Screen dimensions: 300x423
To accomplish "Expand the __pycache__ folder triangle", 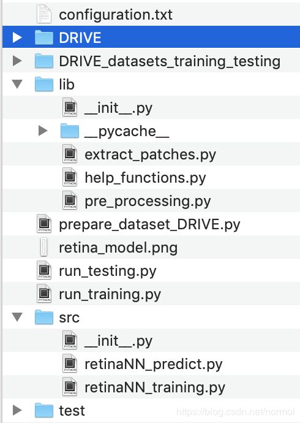I will click(43, 131).
